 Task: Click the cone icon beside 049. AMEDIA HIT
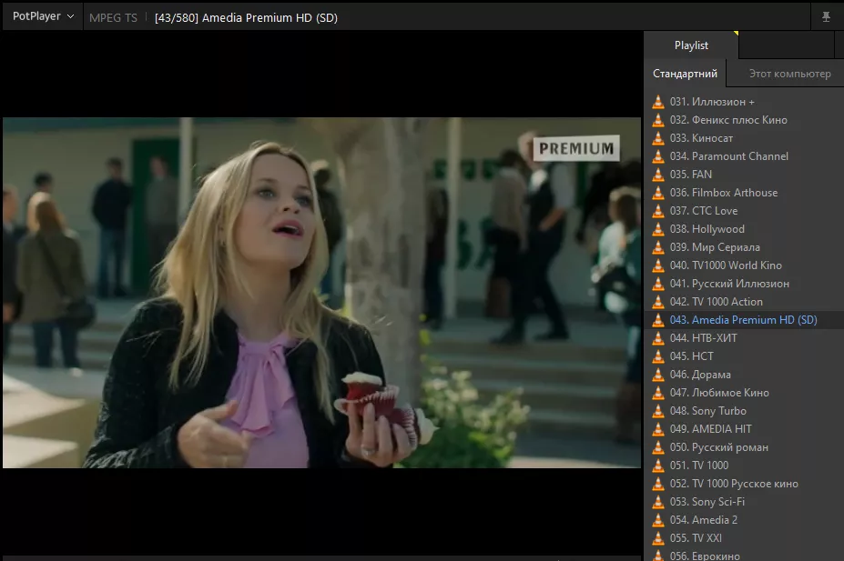coord(657,429)
